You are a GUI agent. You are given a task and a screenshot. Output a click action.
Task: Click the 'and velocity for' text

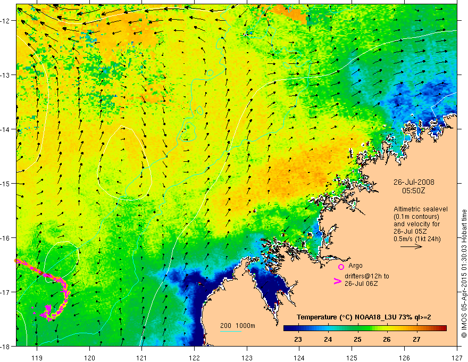point(416,224)
